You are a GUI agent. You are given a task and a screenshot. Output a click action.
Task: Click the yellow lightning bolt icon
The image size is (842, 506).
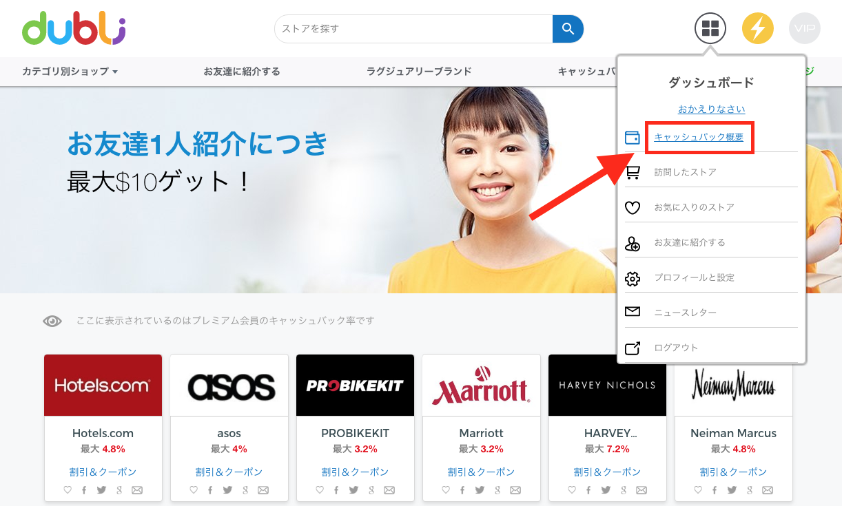[x=757, y=29]
